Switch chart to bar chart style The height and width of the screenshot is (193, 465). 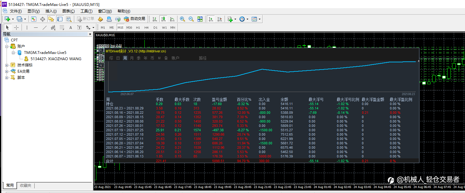(x=155, y=19)
